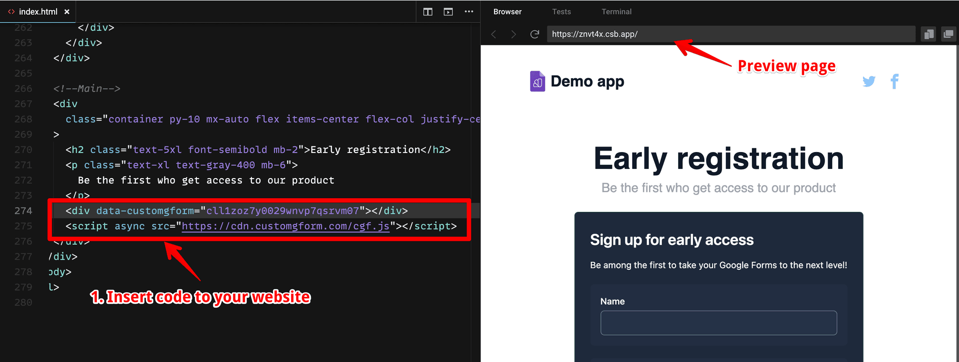Split the editor with the layout icon
The width and height of the screenshot is (959, 362).
click(x=428, y=12)
